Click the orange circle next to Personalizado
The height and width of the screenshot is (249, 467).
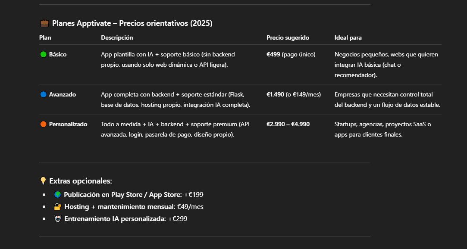(x=43, y=124)
